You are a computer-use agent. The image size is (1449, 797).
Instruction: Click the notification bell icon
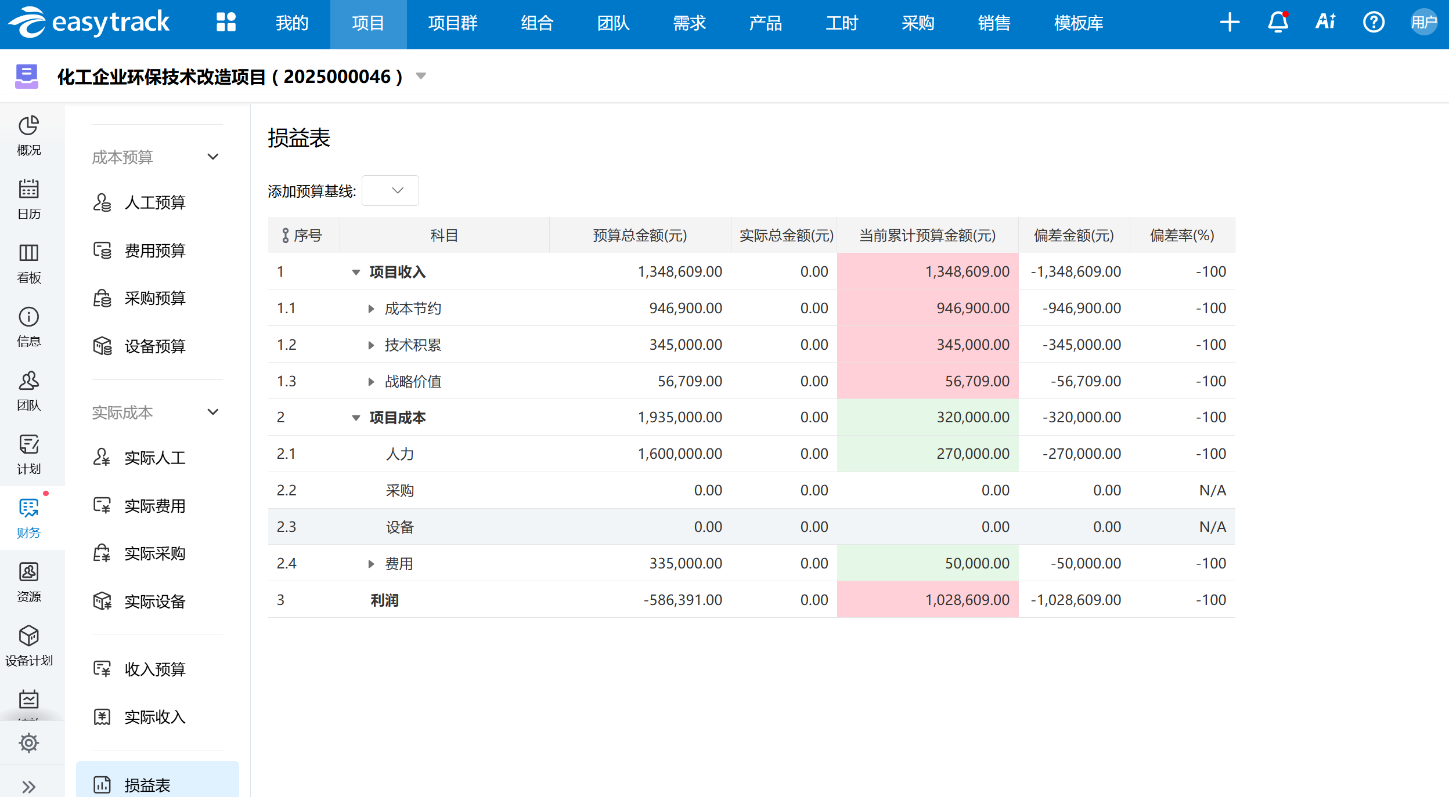[1278, 23]
